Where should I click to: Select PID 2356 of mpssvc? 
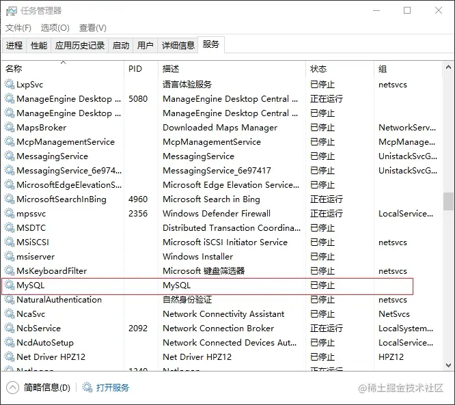click(x=138, y=213)
